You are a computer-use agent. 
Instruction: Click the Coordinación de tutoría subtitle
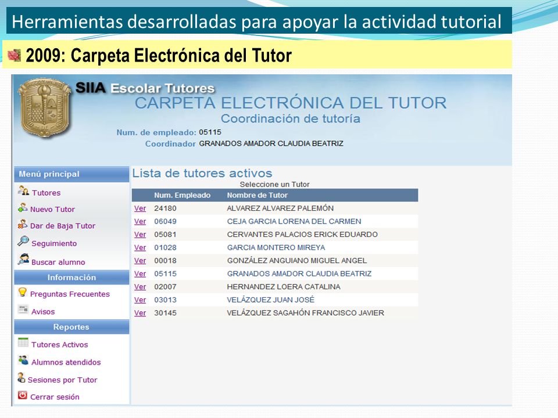(291, 118)
